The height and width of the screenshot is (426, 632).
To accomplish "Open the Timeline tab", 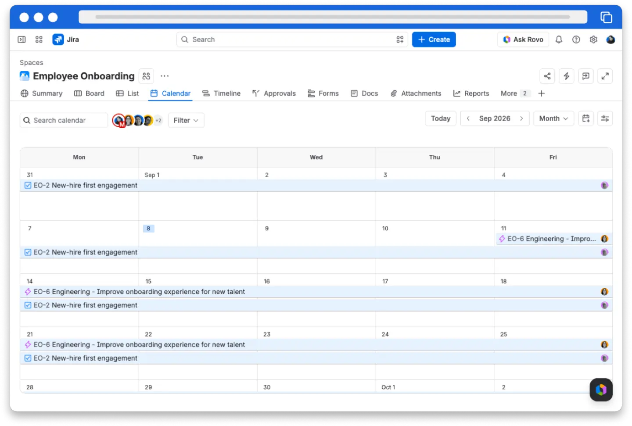I will click(x=221, y=93).
